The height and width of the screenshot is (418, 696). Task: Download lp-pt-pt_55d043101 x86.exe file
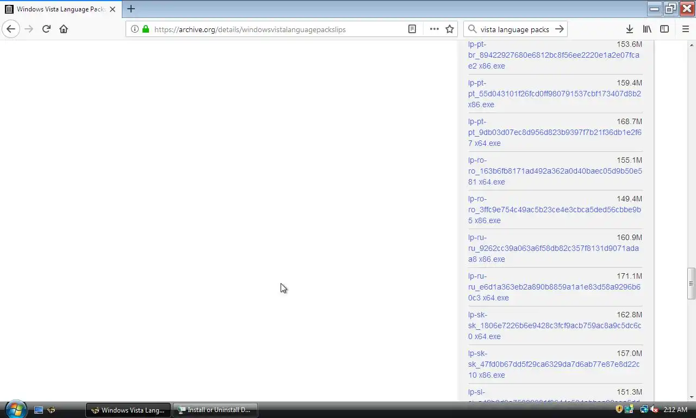pyautogui.click(x=555, y=94)
